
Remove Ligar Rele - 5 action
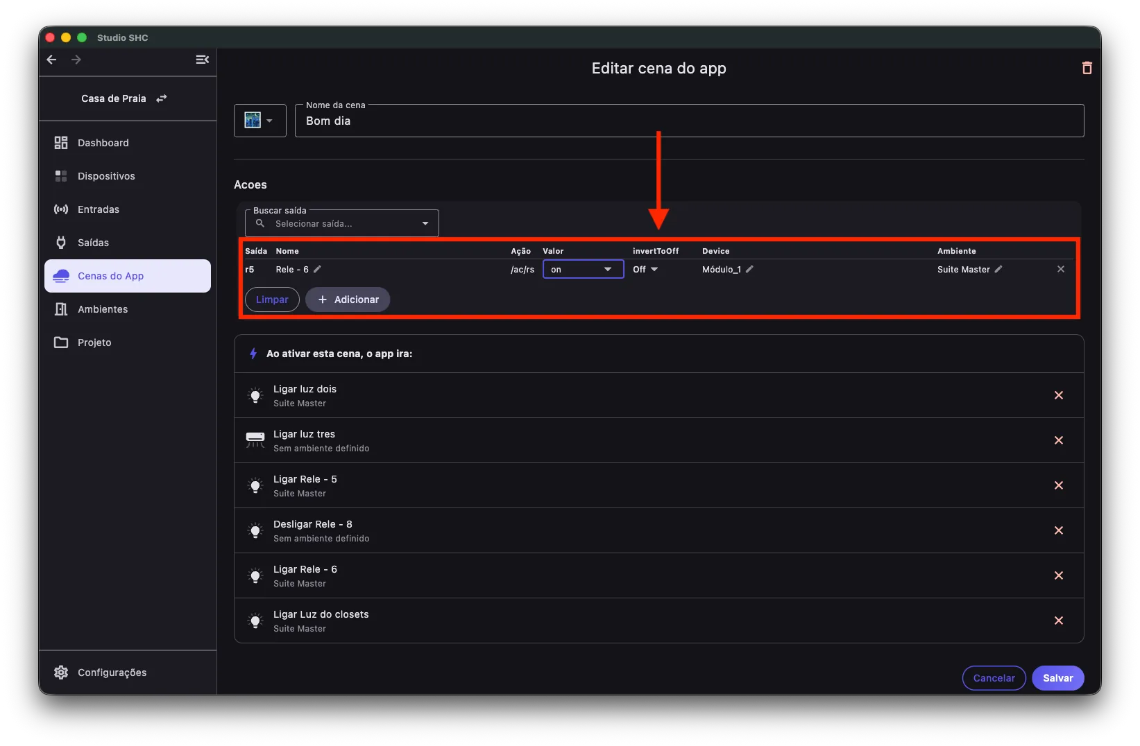(1059, 485)
